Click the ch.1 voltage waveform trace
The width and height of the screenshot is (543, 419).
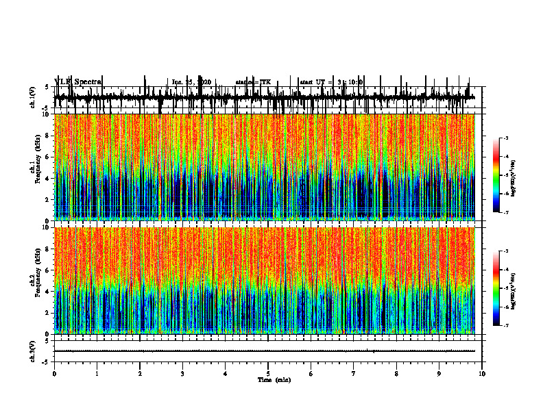[265, 97]
